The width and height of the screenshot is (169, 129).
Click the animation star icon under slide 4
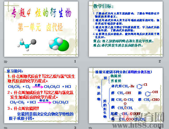click(90, 128)
